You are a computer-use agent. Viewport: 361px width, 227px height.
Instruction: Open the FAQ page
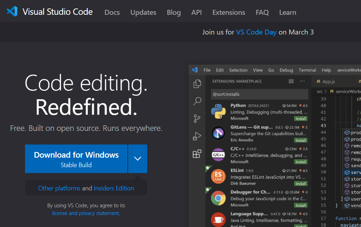coord(262,12)
